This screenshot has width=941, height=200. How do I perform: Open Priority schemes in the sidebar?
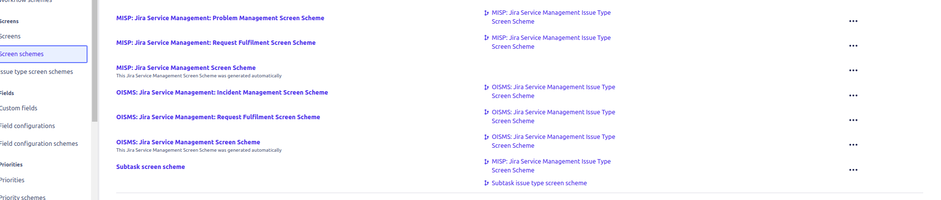[22, 197]
